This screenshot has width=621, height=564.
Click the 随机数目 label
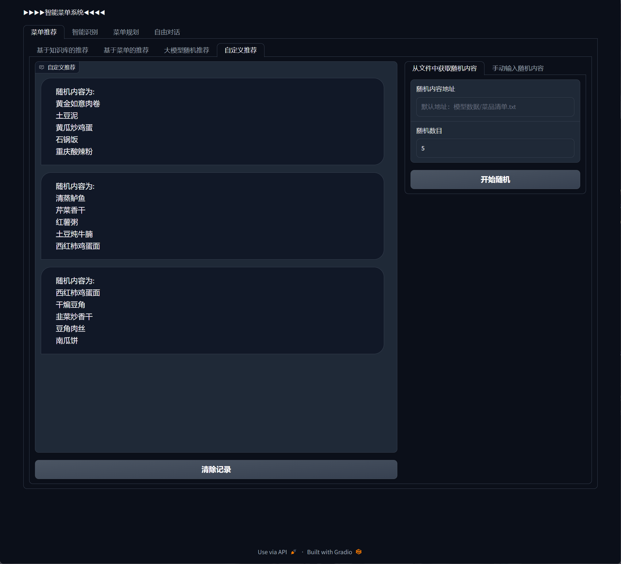429,131
